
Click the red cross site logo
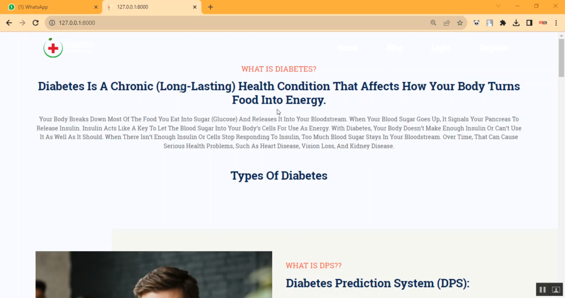coord(53,48)
